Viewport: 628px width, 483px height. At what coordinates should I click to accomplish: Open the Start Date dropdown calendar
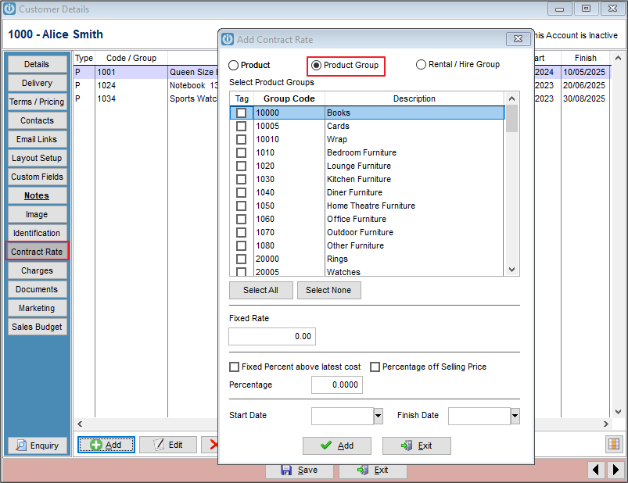coord(378,416)
